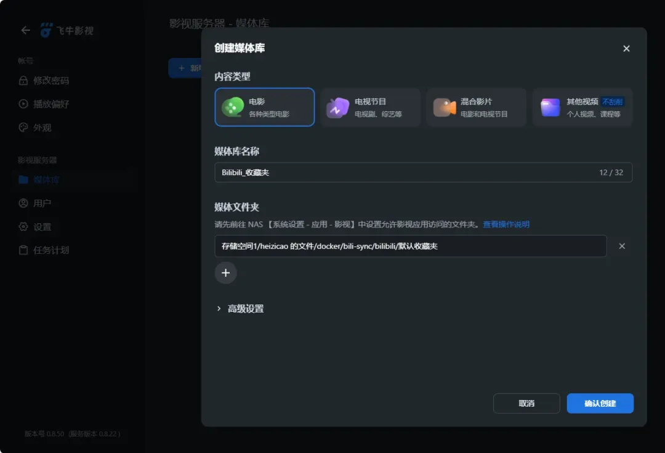Screen dimensions: 665x453
Task: Open the 查看操作说明 link
Action: [x=506, y=224]
